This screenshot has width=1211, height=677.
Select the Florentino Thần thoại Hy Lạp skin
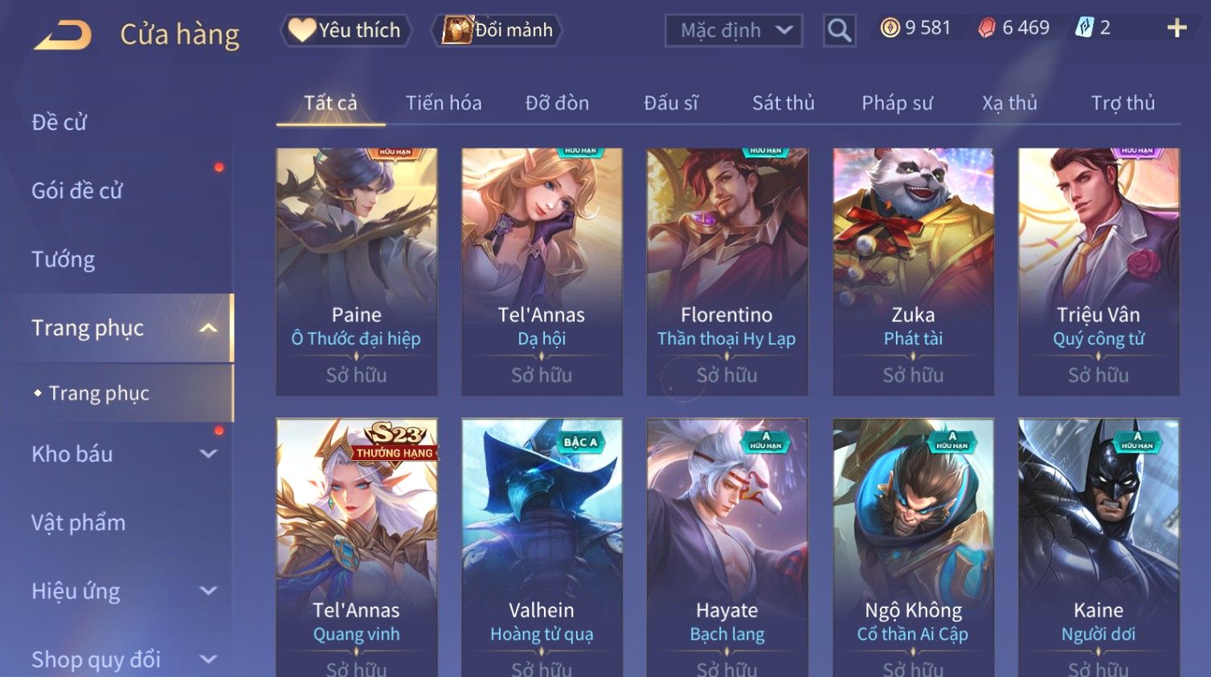coord(727,271)
